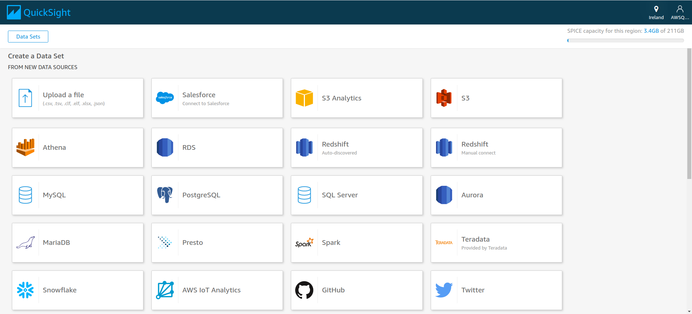Click the Teradata logo icon
Viewport: 692px width, 314px height.
pos(444,243)
